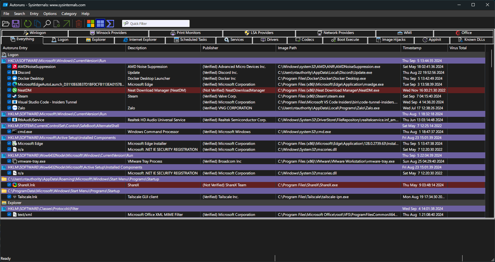Switch to the Scheduled Tasks tab
The image size is (495, 262).
[191, 40]
